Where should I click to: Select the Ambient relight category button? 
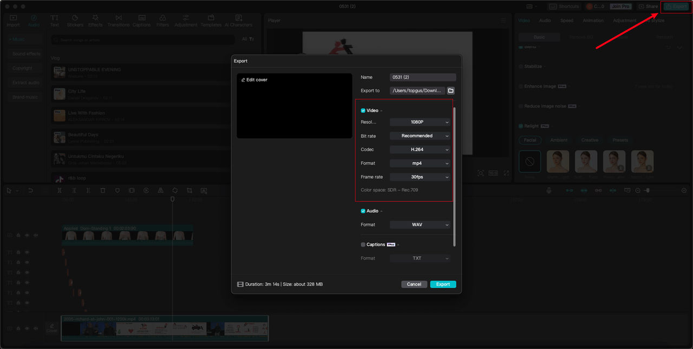(559, 140)
